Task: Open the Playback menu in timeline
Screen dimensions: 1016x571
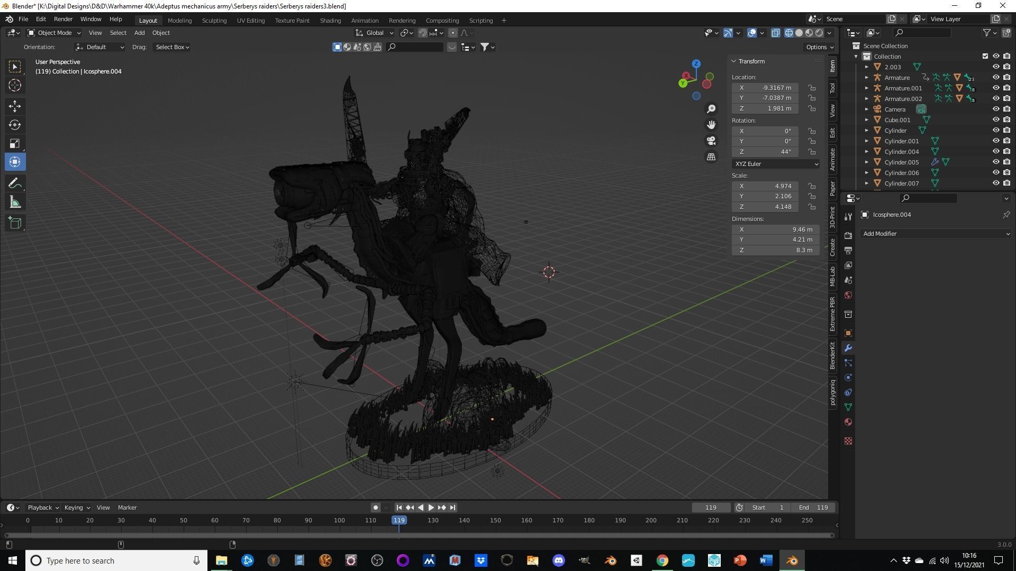Action: (43, 508)
